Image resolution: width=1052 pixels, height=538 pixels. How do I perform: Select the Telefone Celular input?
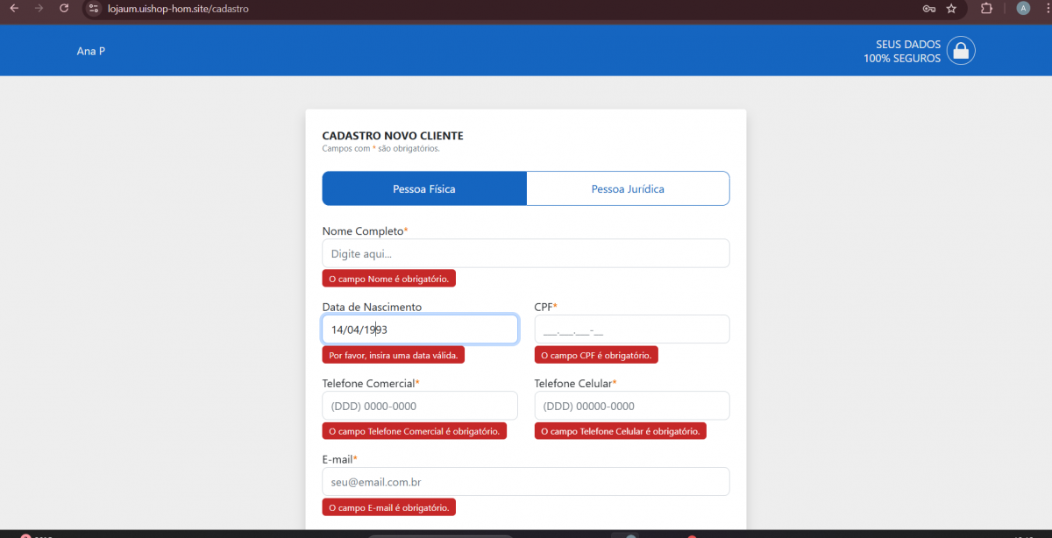click(x=631, y=406)
